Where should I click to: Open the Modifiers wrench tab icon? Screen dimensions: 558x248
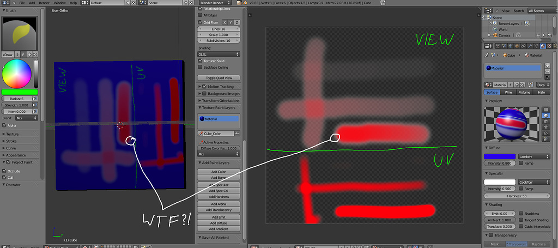coord(530,46)
